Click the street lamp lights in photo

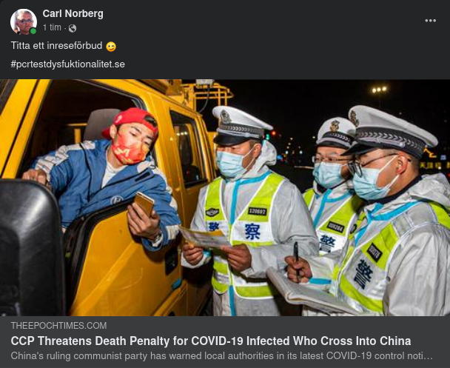[x=380, y=90]
